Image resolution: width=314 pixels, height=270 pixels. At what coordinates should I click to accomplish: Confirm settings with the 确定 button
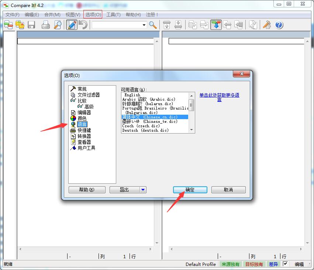190,190
